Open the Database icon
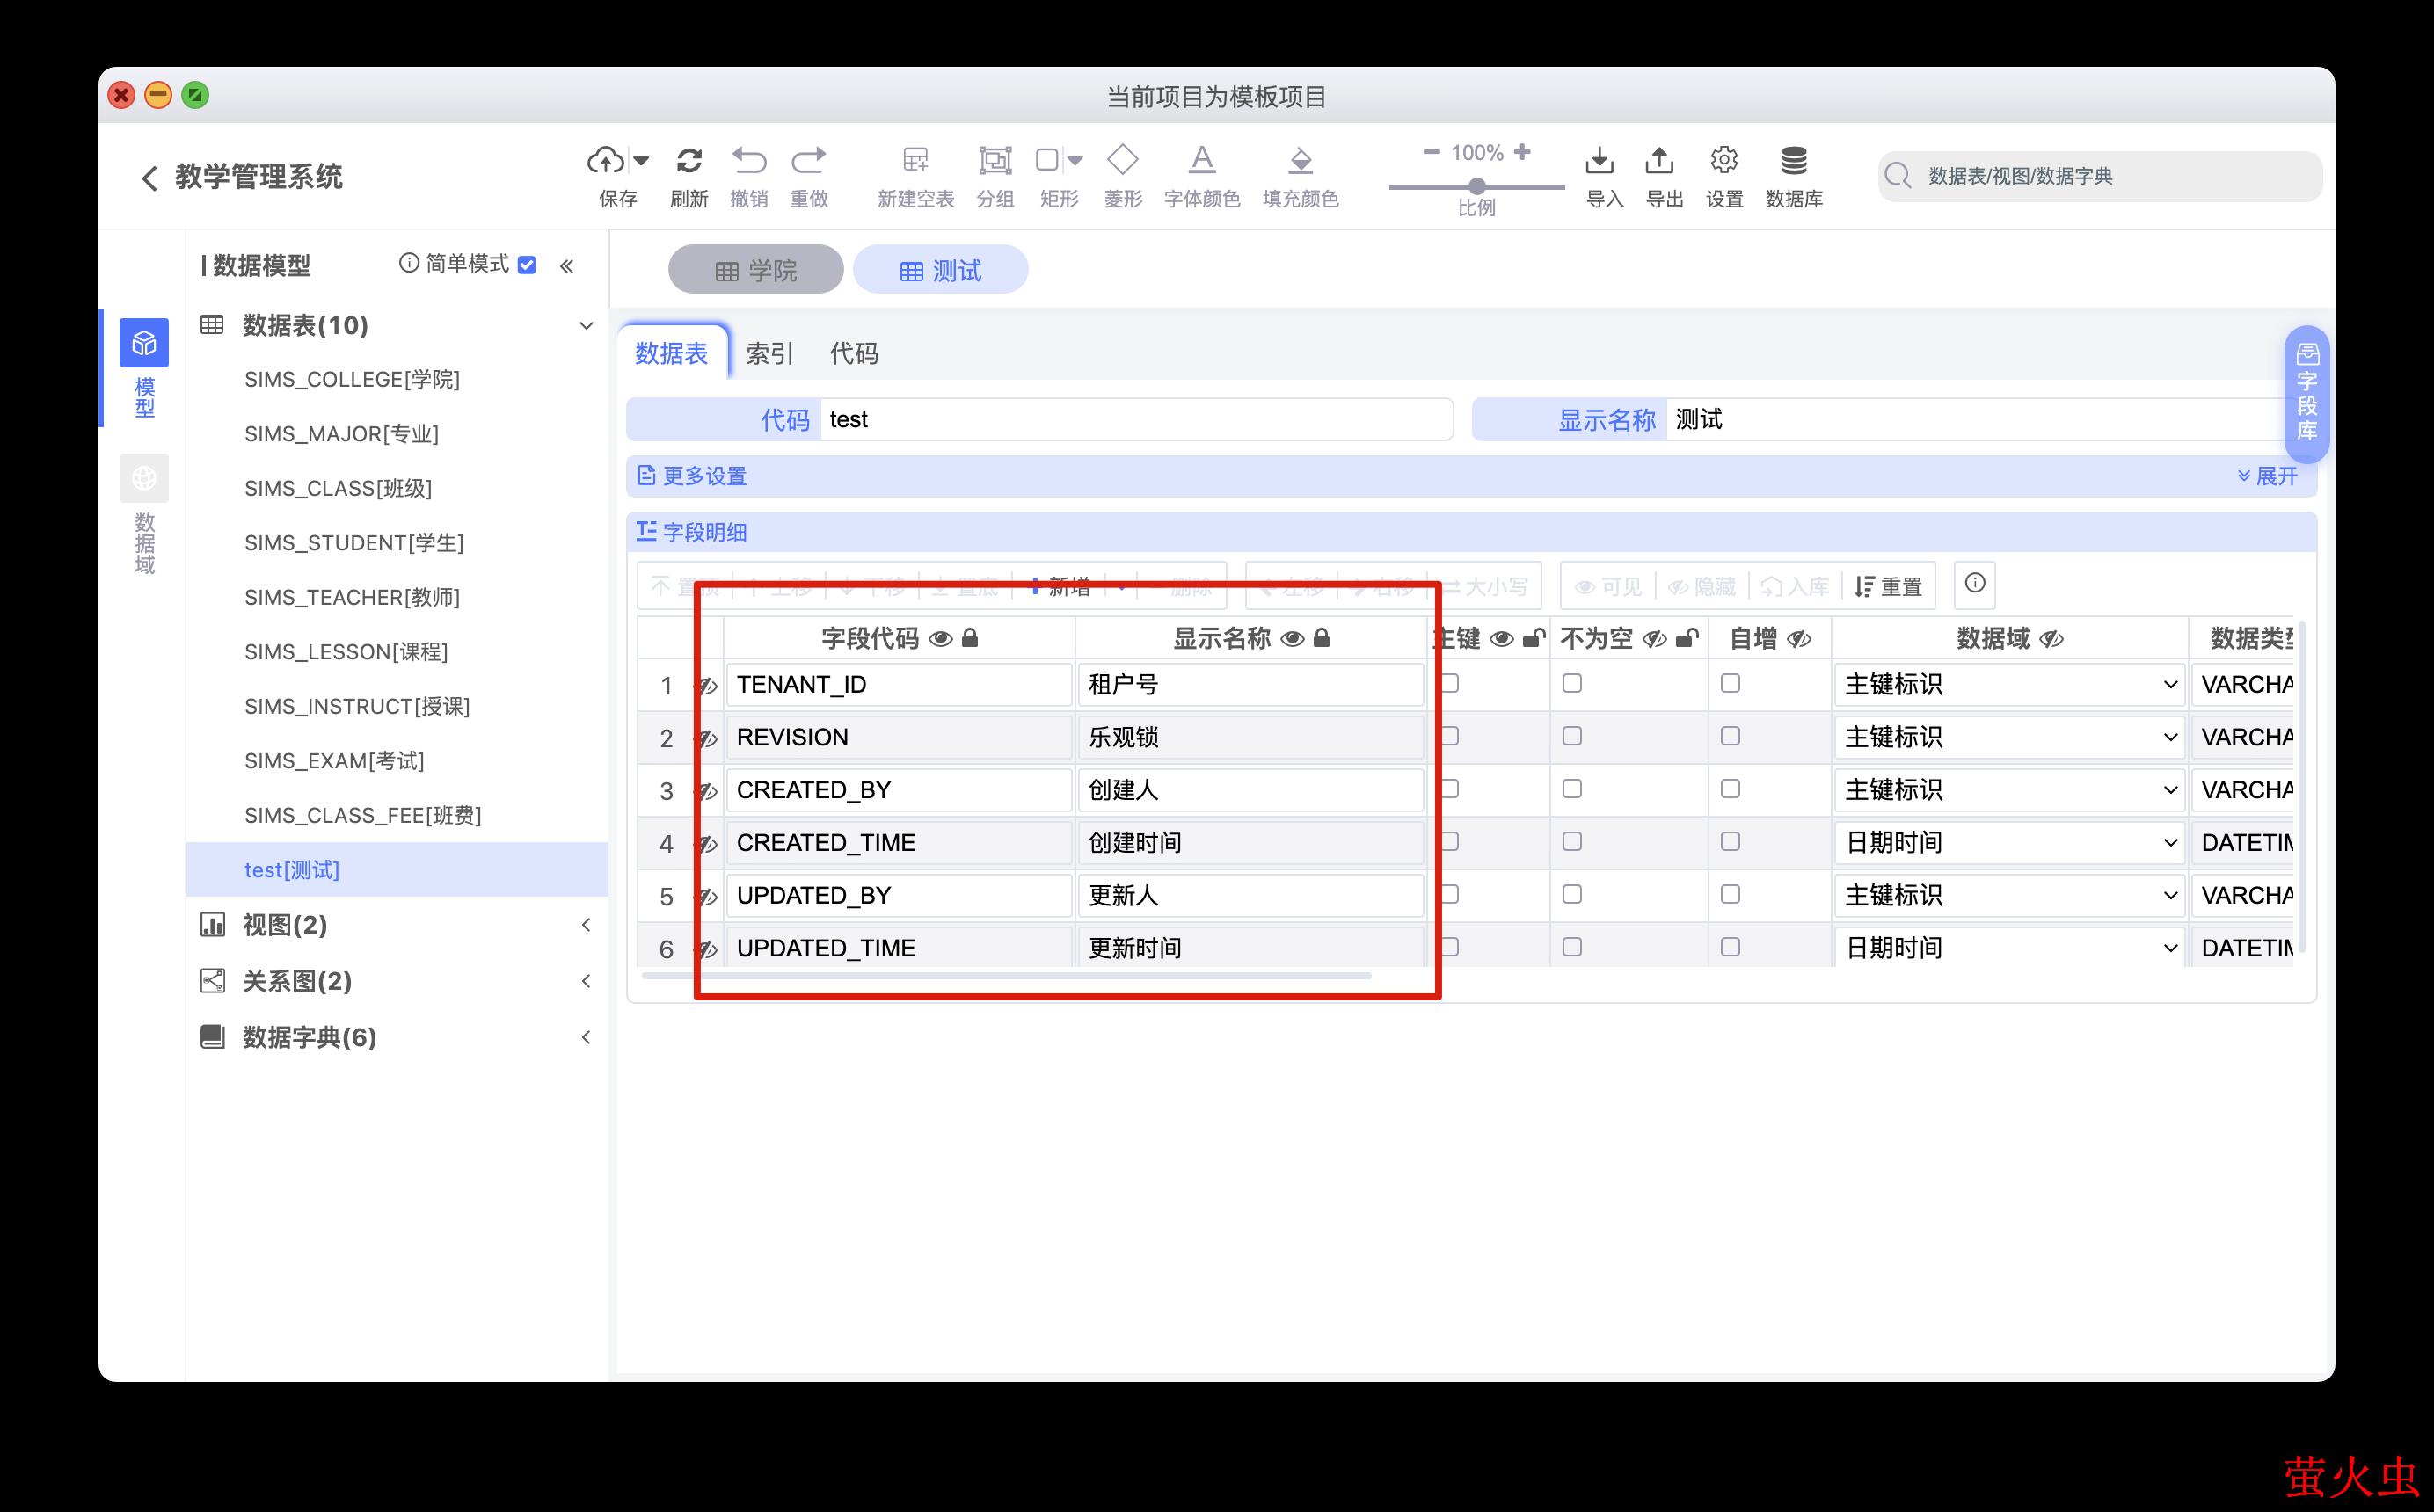Screen dimensions: 2434x1512 pyautogui.click(x=1794, y=160)
